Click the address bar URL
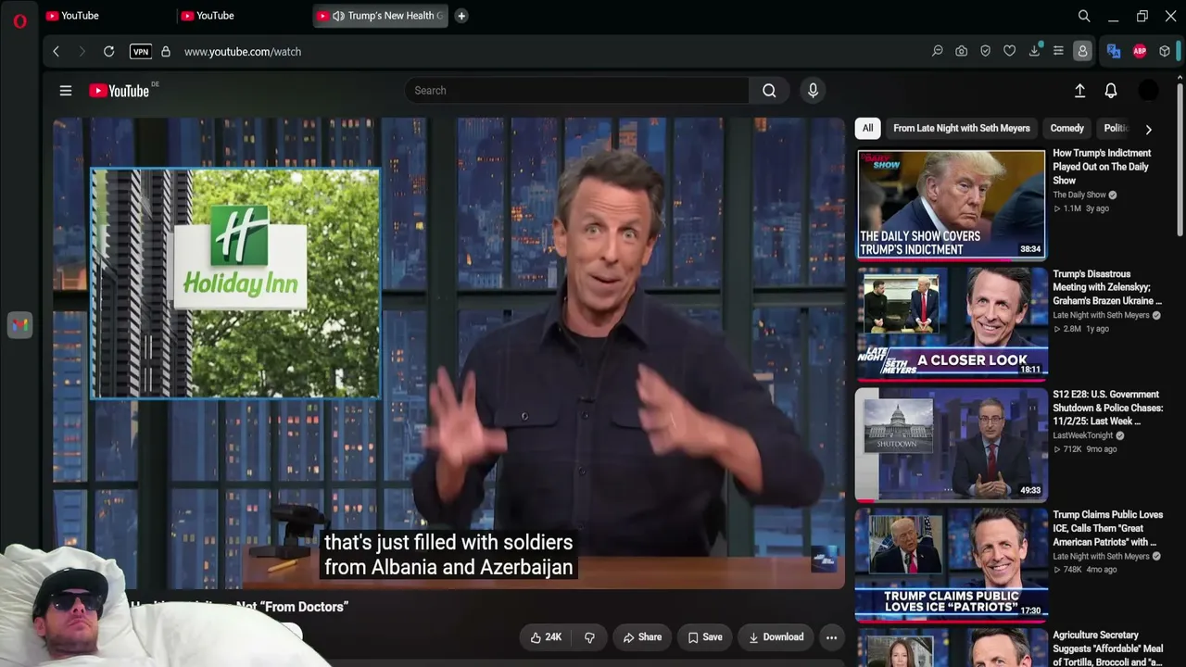This screenshot has height=667, width=1186. [243, 52]
